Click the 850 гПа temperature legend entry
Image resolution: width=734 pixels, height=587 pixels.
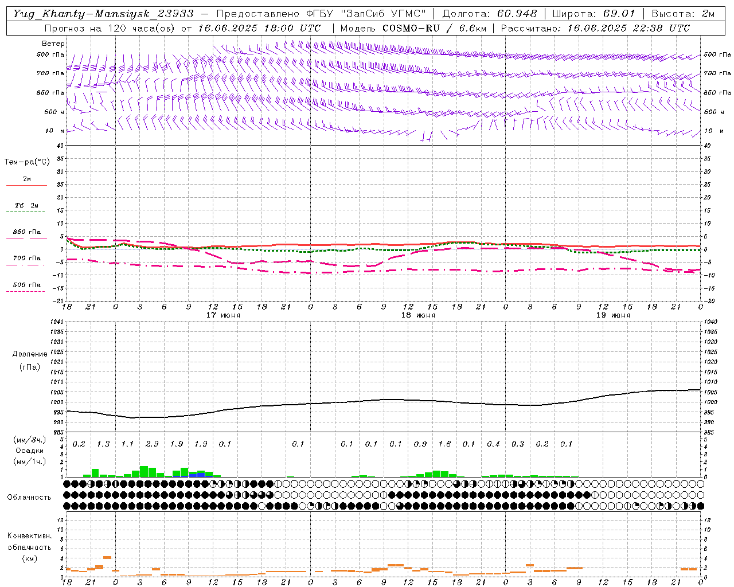coord(27,232)
